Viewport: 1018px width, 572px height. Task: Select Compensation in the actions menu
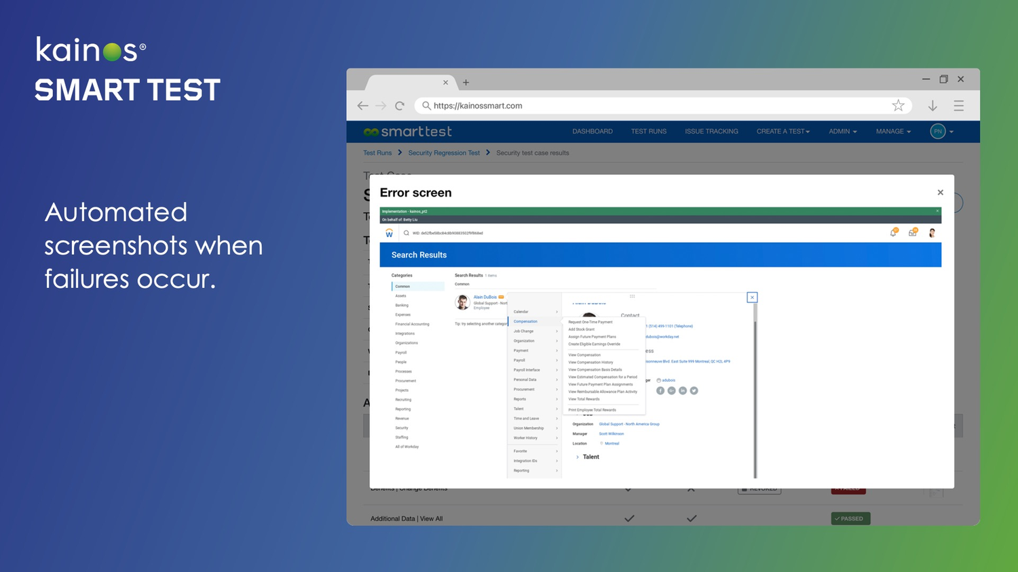click(526, 321)
